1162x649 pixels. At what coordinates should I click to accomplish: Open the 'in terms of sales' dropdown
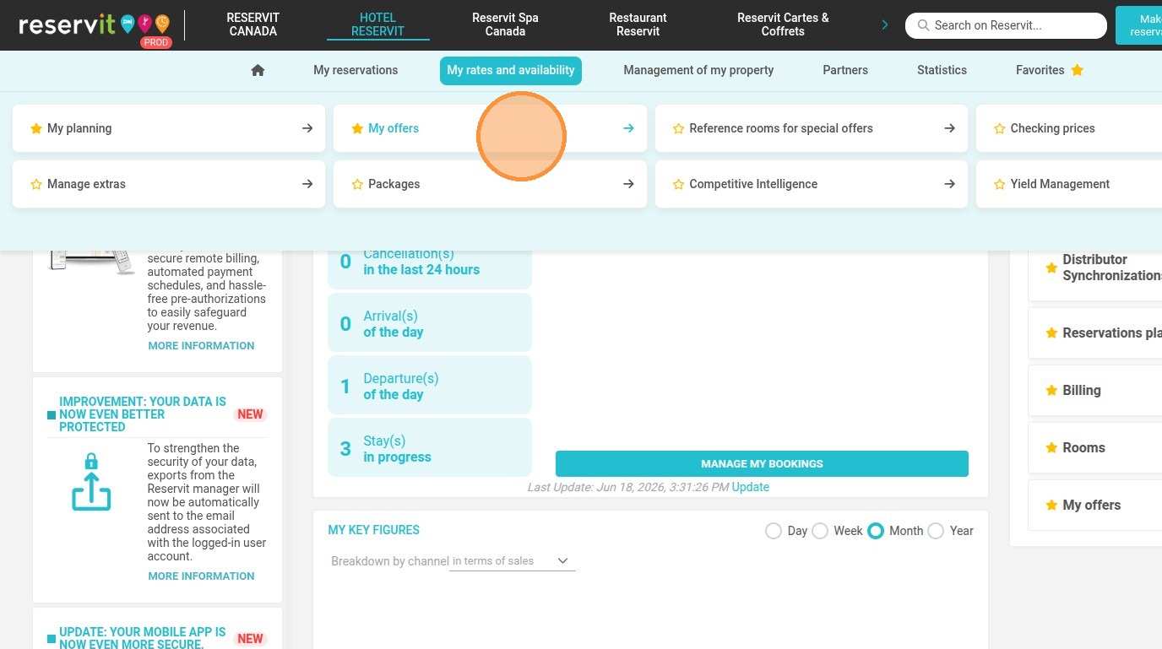[x=512, y=561]
